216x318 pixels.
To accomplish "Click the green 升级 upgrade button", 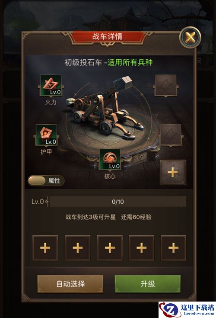I will pyautogui.click(x=148, y=284).
